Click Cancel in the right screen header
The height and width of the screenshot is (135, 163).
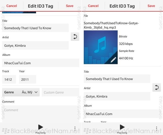coord(93,6)
